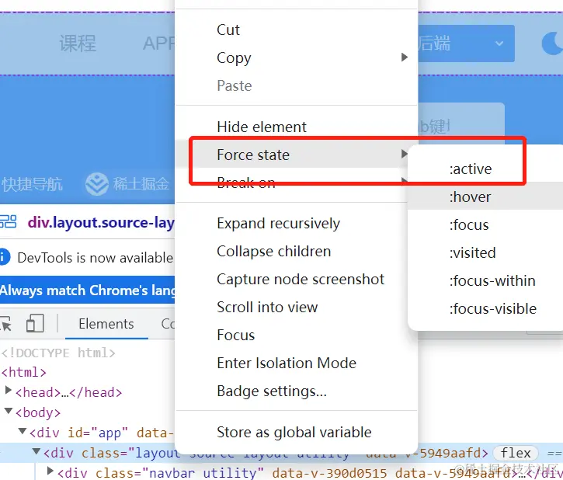Toggle the dark mode moon icon

553,43
